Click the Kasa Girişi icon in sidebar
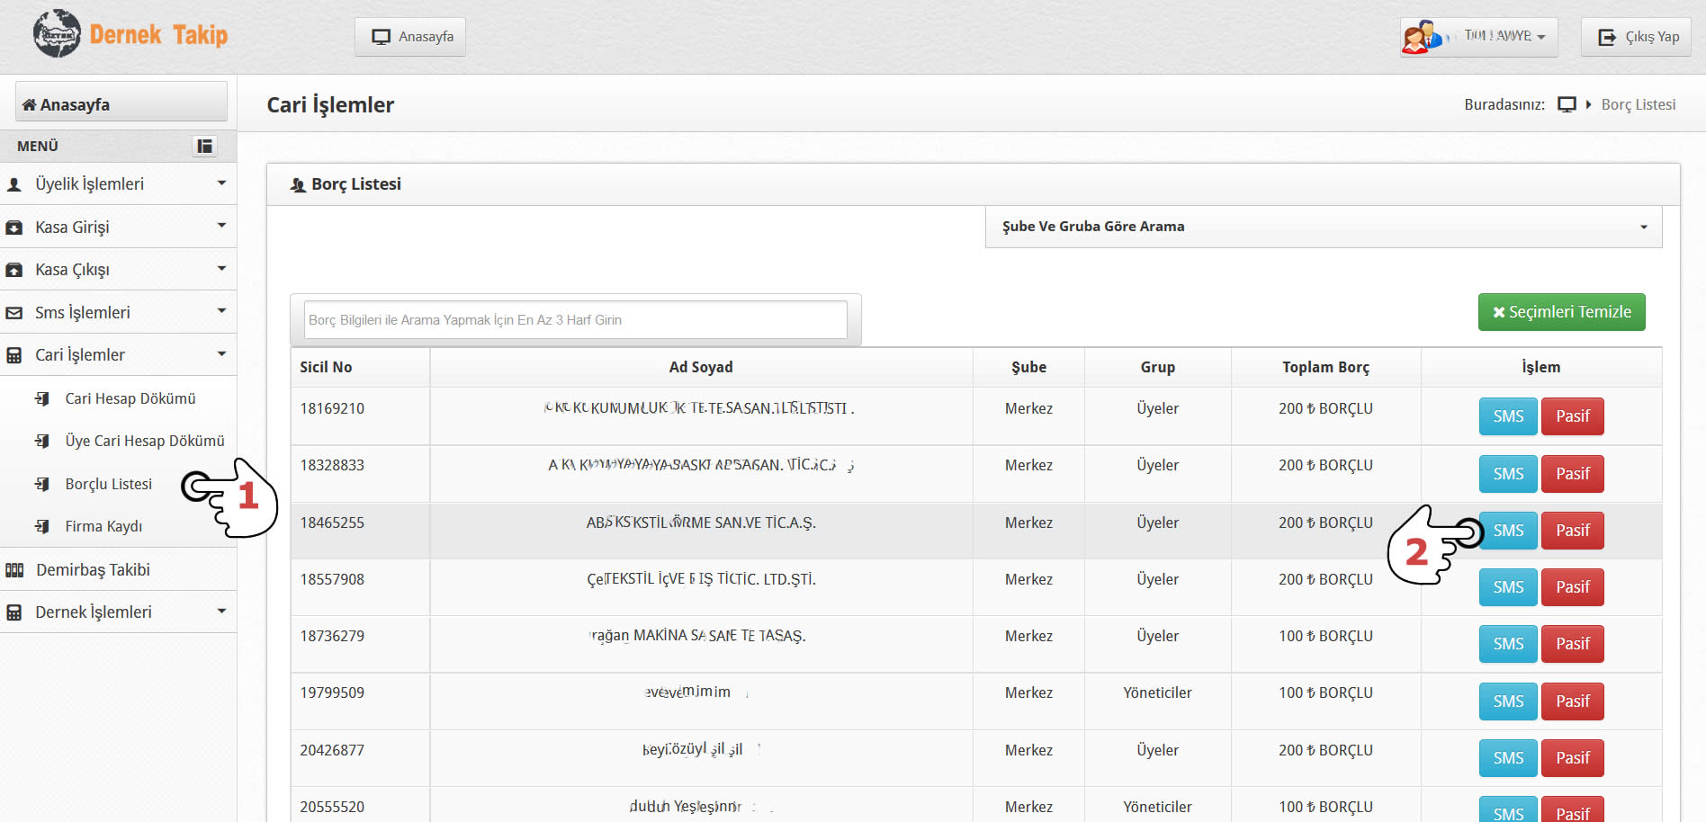The width and height of the screenshot is (1706, 822). 14,228
